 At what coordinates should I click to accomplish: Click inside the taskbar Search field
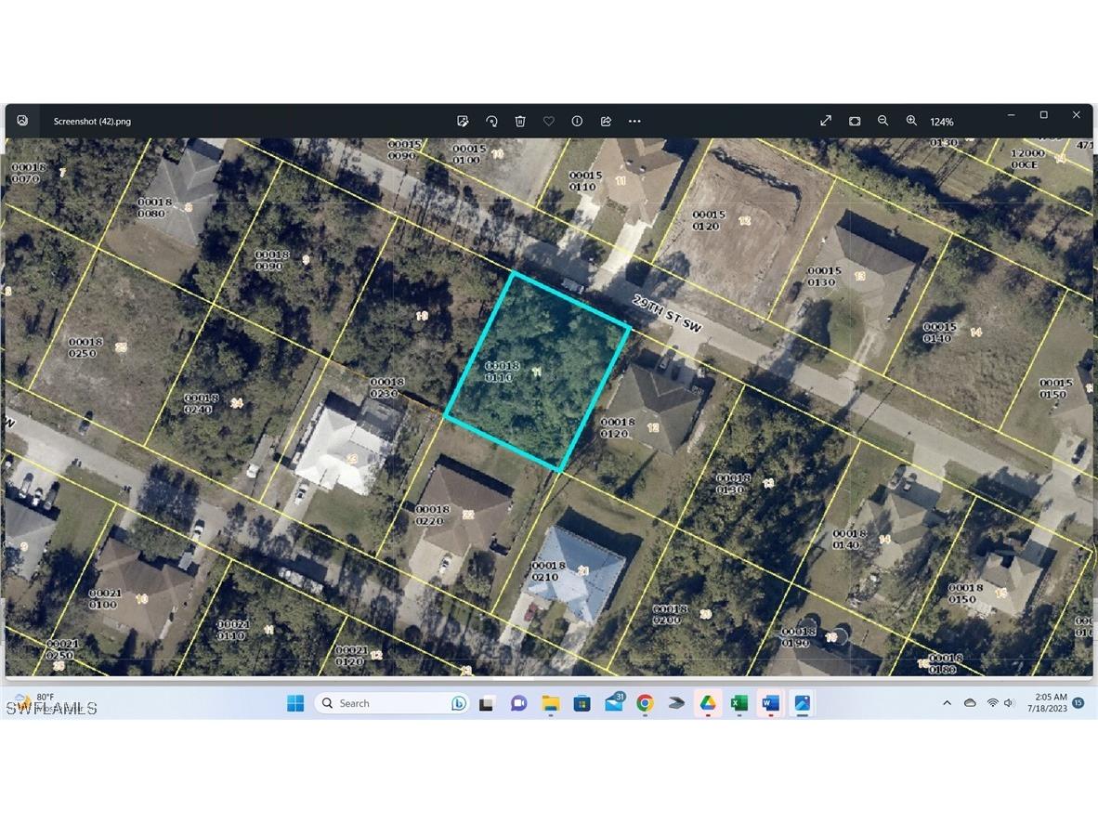point(390,703)
